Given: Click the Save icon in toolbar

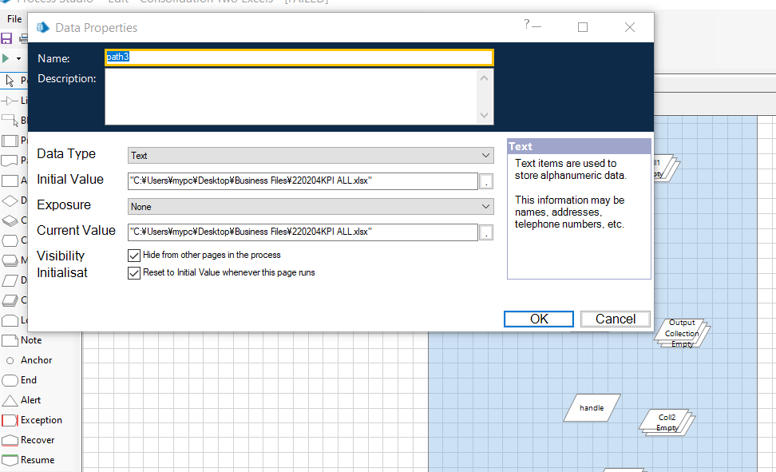Looking at the screenshot, I should (x=6, y=38).
